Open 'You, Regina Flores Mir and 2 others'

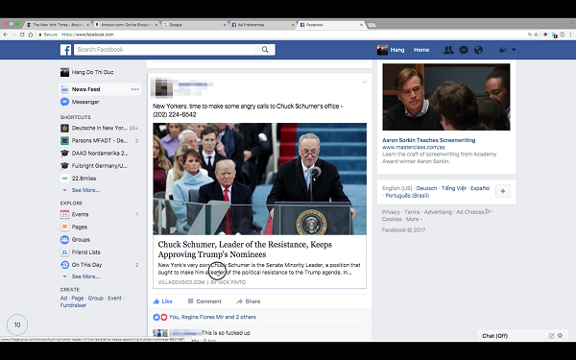(212, 317)
